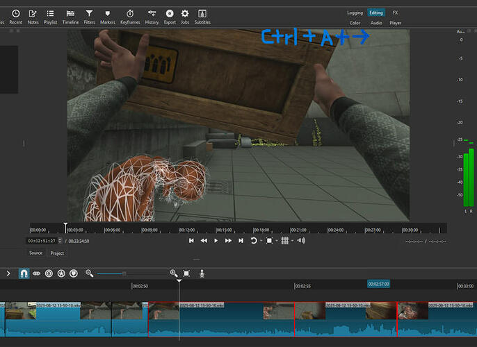Image resolution: width=477 pixels, height=347 pixels.
Task: Toggle timeline snapping magnet
Action: (24, 273)
